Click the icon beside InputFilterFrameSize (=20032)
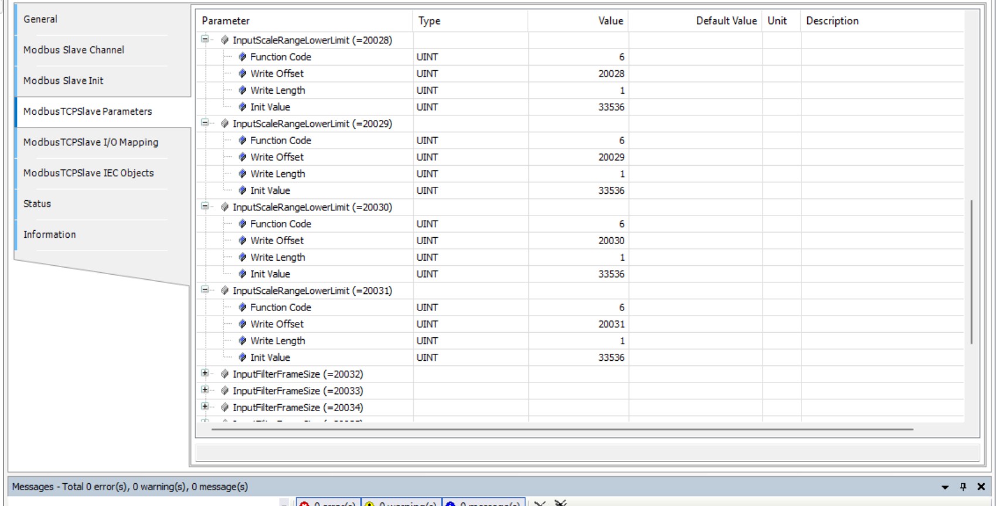Image resolution: width=996 pixels, height=506 pixels. tap(225, 374)
